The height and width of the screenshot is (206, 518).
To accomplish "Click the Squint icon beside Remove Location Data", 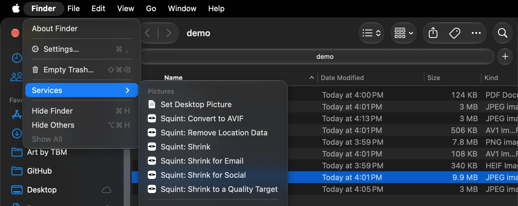I will tap(152, 133).
